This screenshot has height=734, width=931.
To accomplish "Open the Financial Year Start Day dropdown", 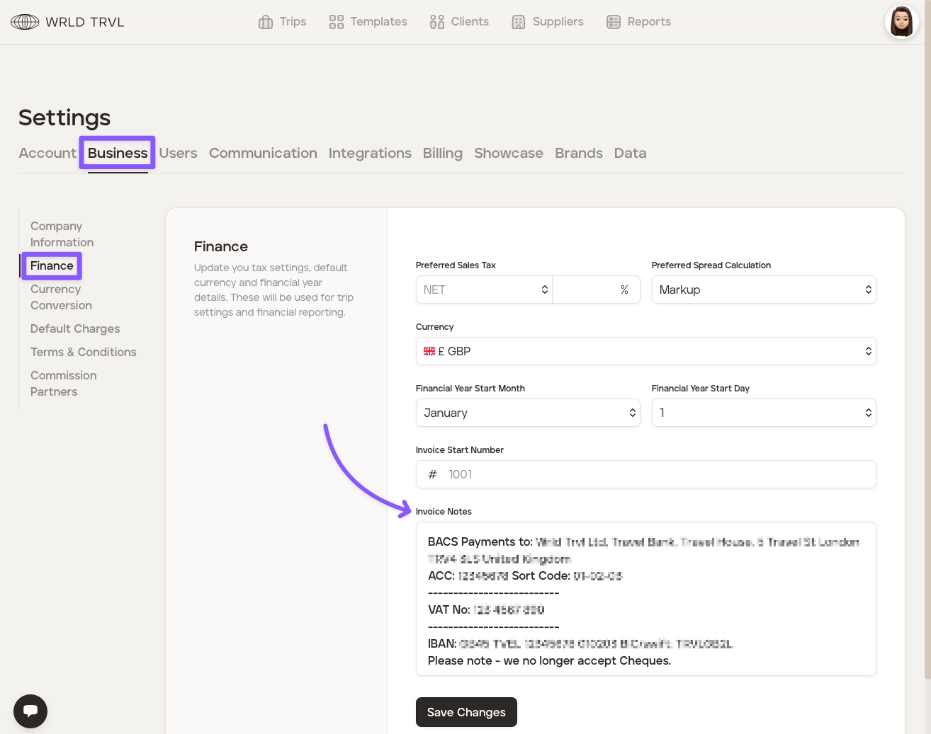I will pyautogui.click(x=763, y=413).
